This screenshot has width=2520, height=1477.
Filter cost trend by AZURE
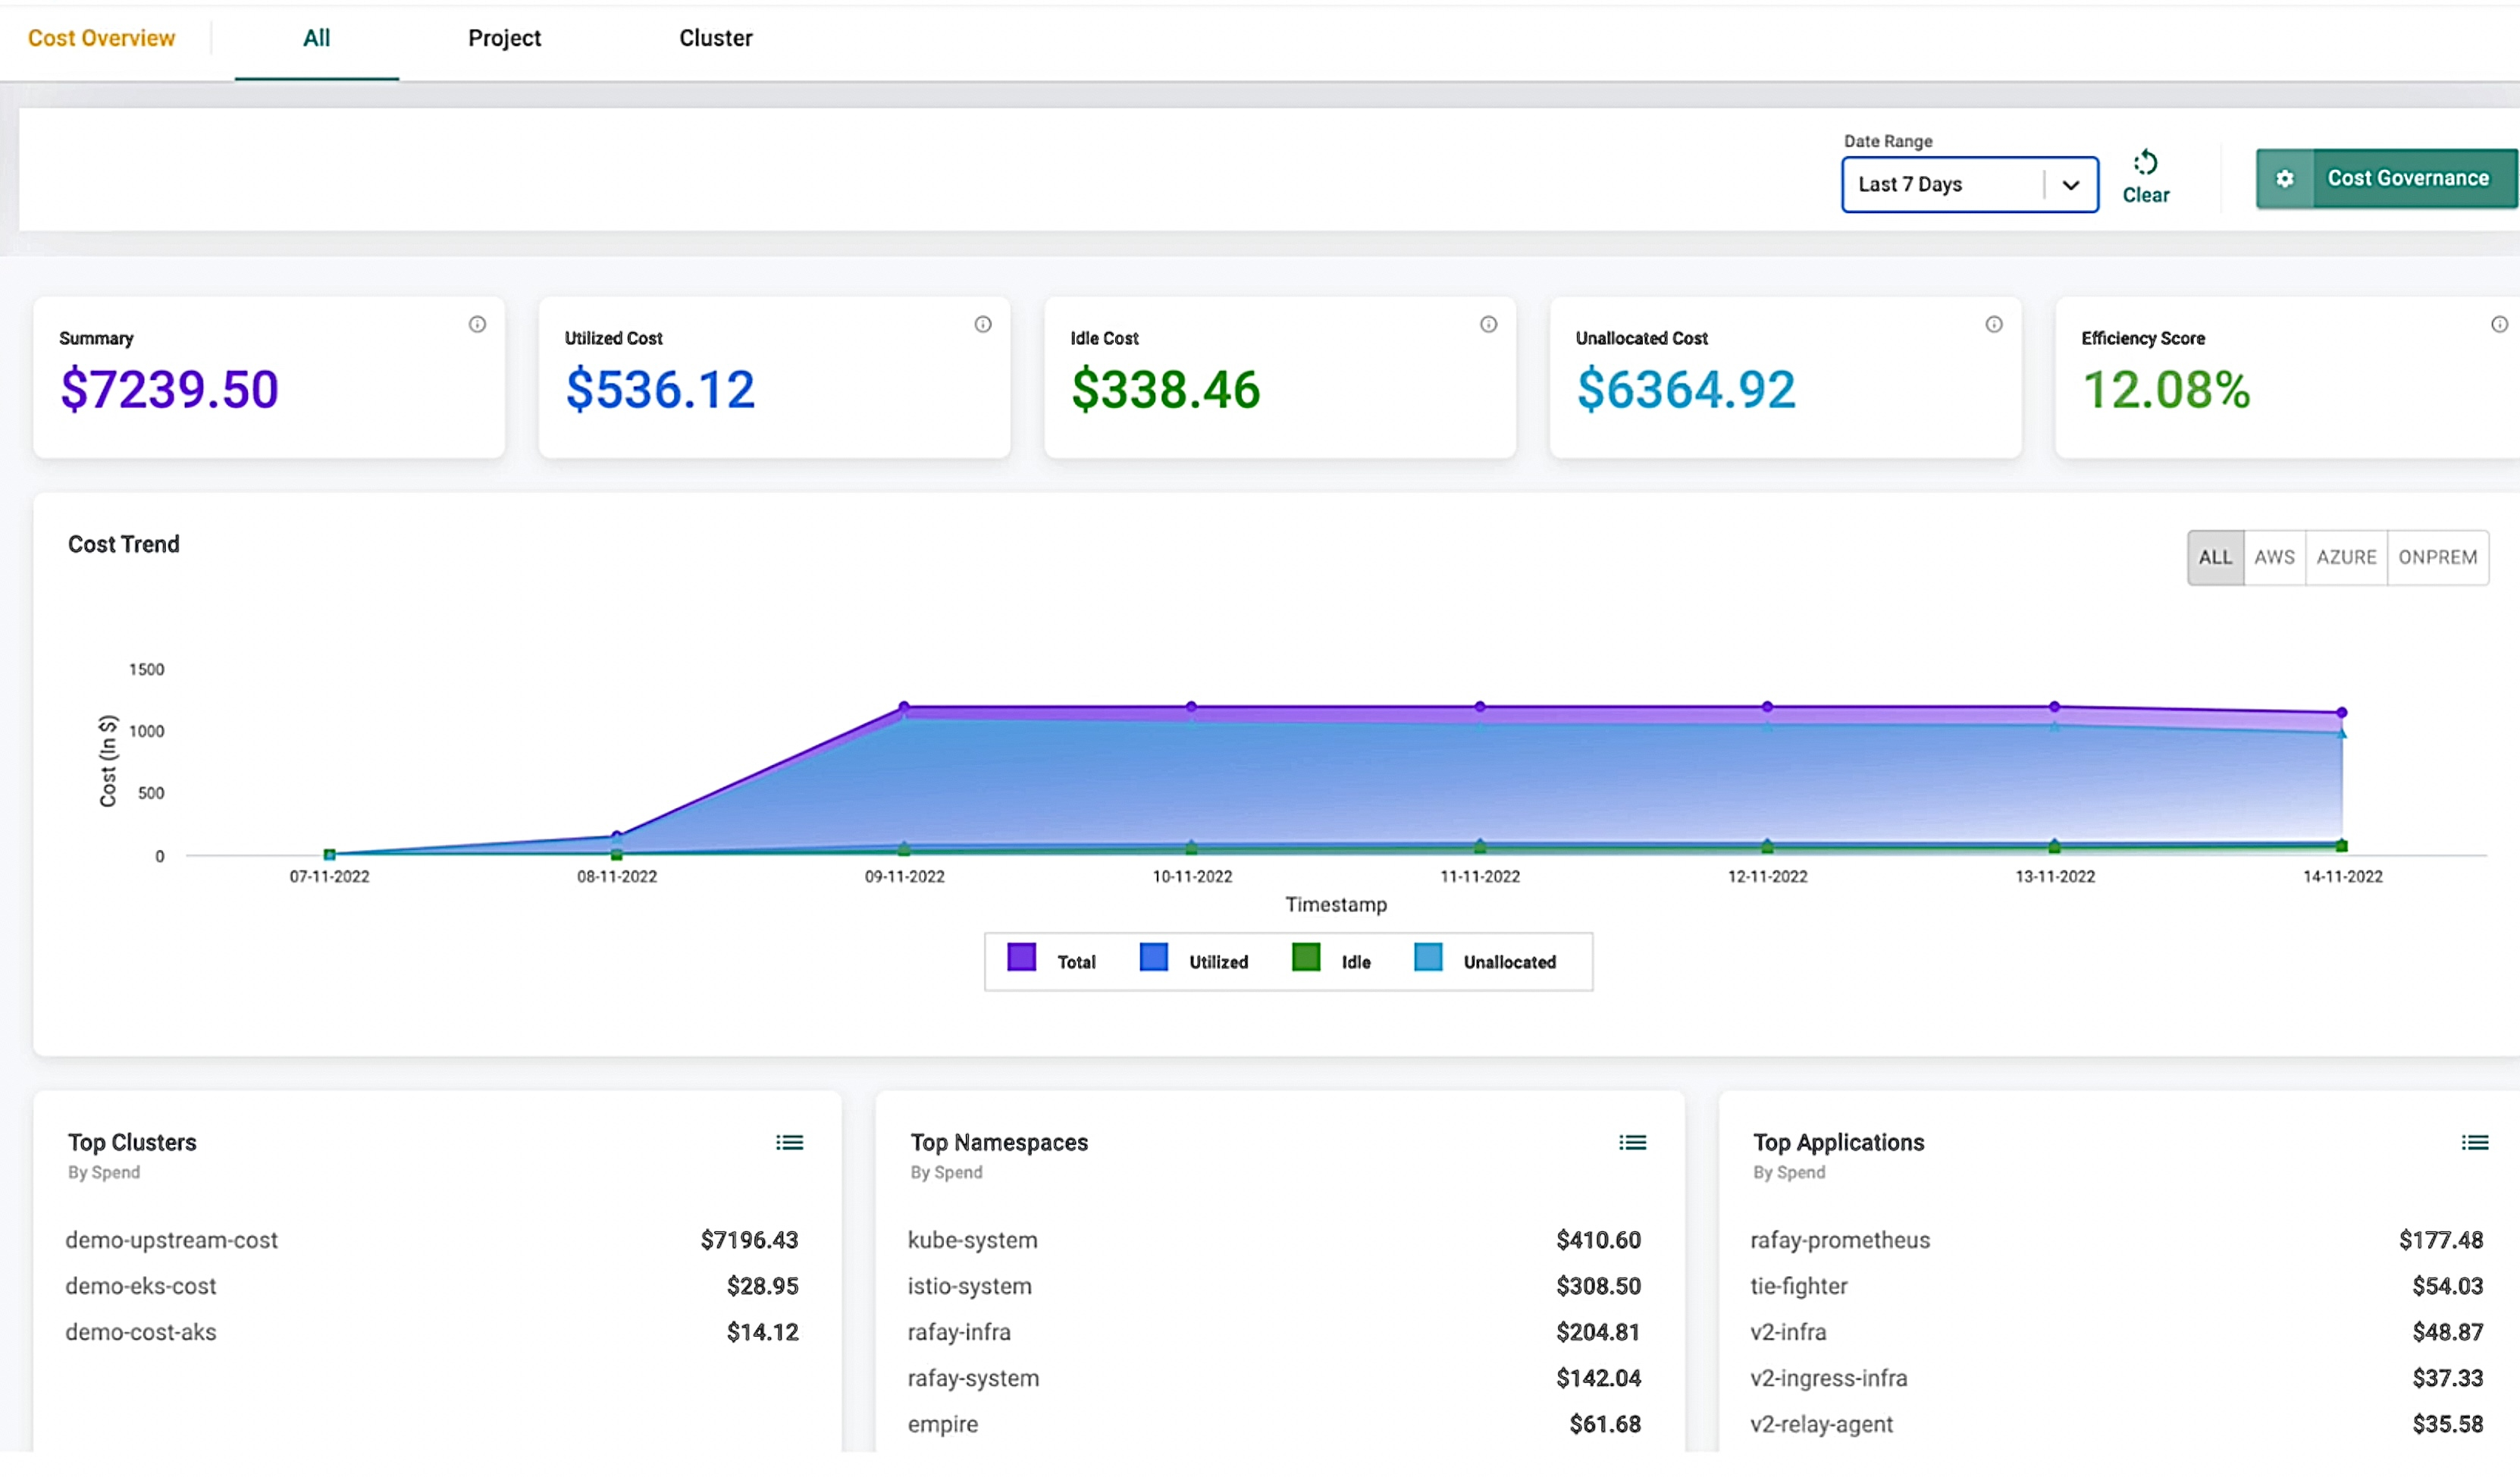tap(2346, 557)
